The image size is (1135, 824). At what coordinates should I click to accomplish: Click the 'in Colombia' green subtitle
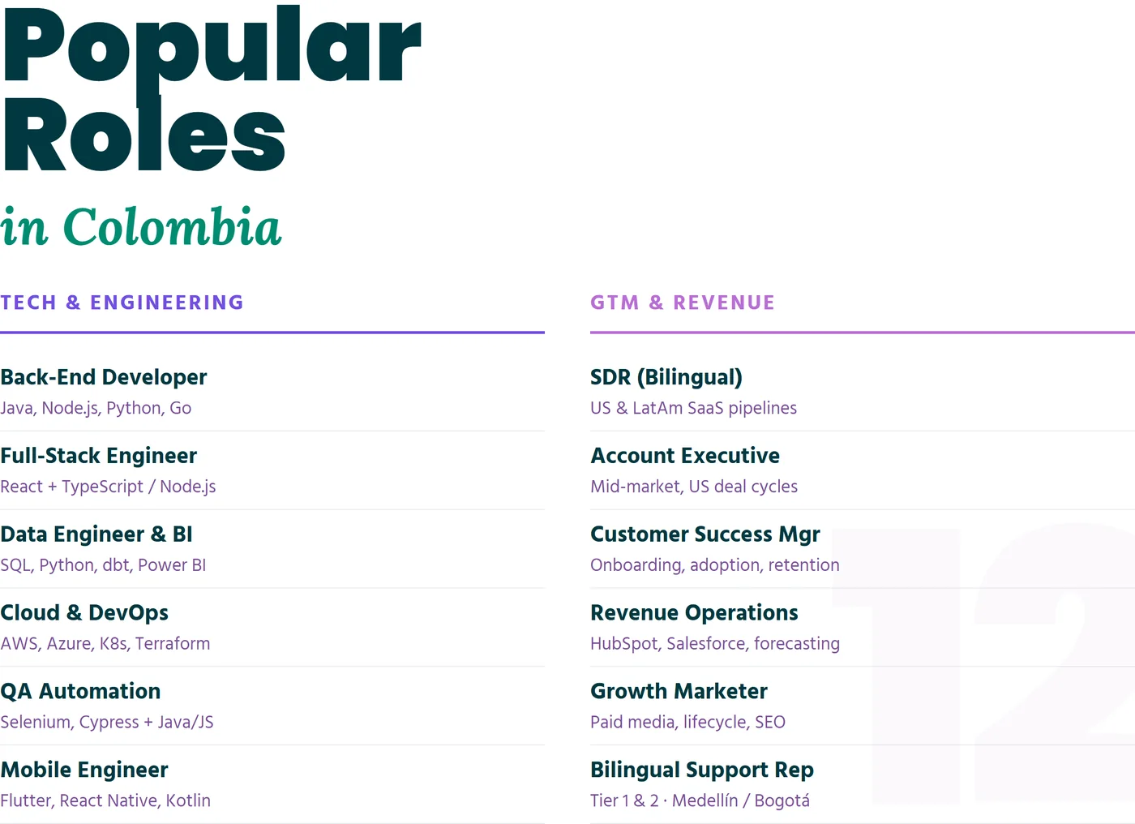click(x=141, y=227)
